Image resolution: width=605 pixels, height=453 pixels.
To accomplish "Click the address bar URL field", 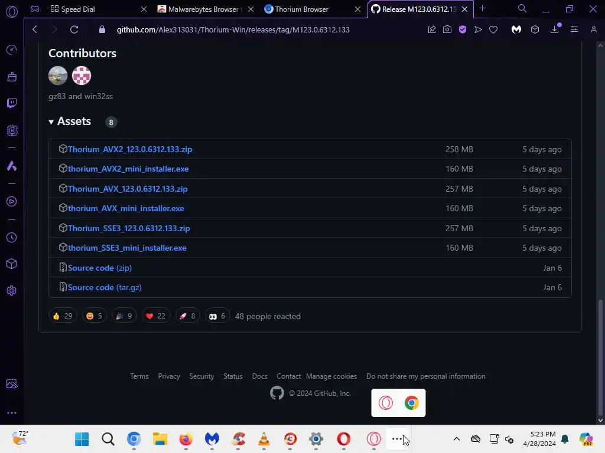I will click(233, 29).
